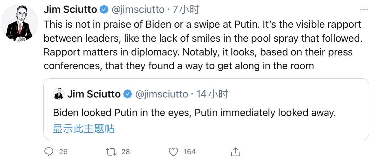This screenshot has width=371, height=161.
Task: Click the small avatar in the quoted tweet
Action: tap(59, 94)
